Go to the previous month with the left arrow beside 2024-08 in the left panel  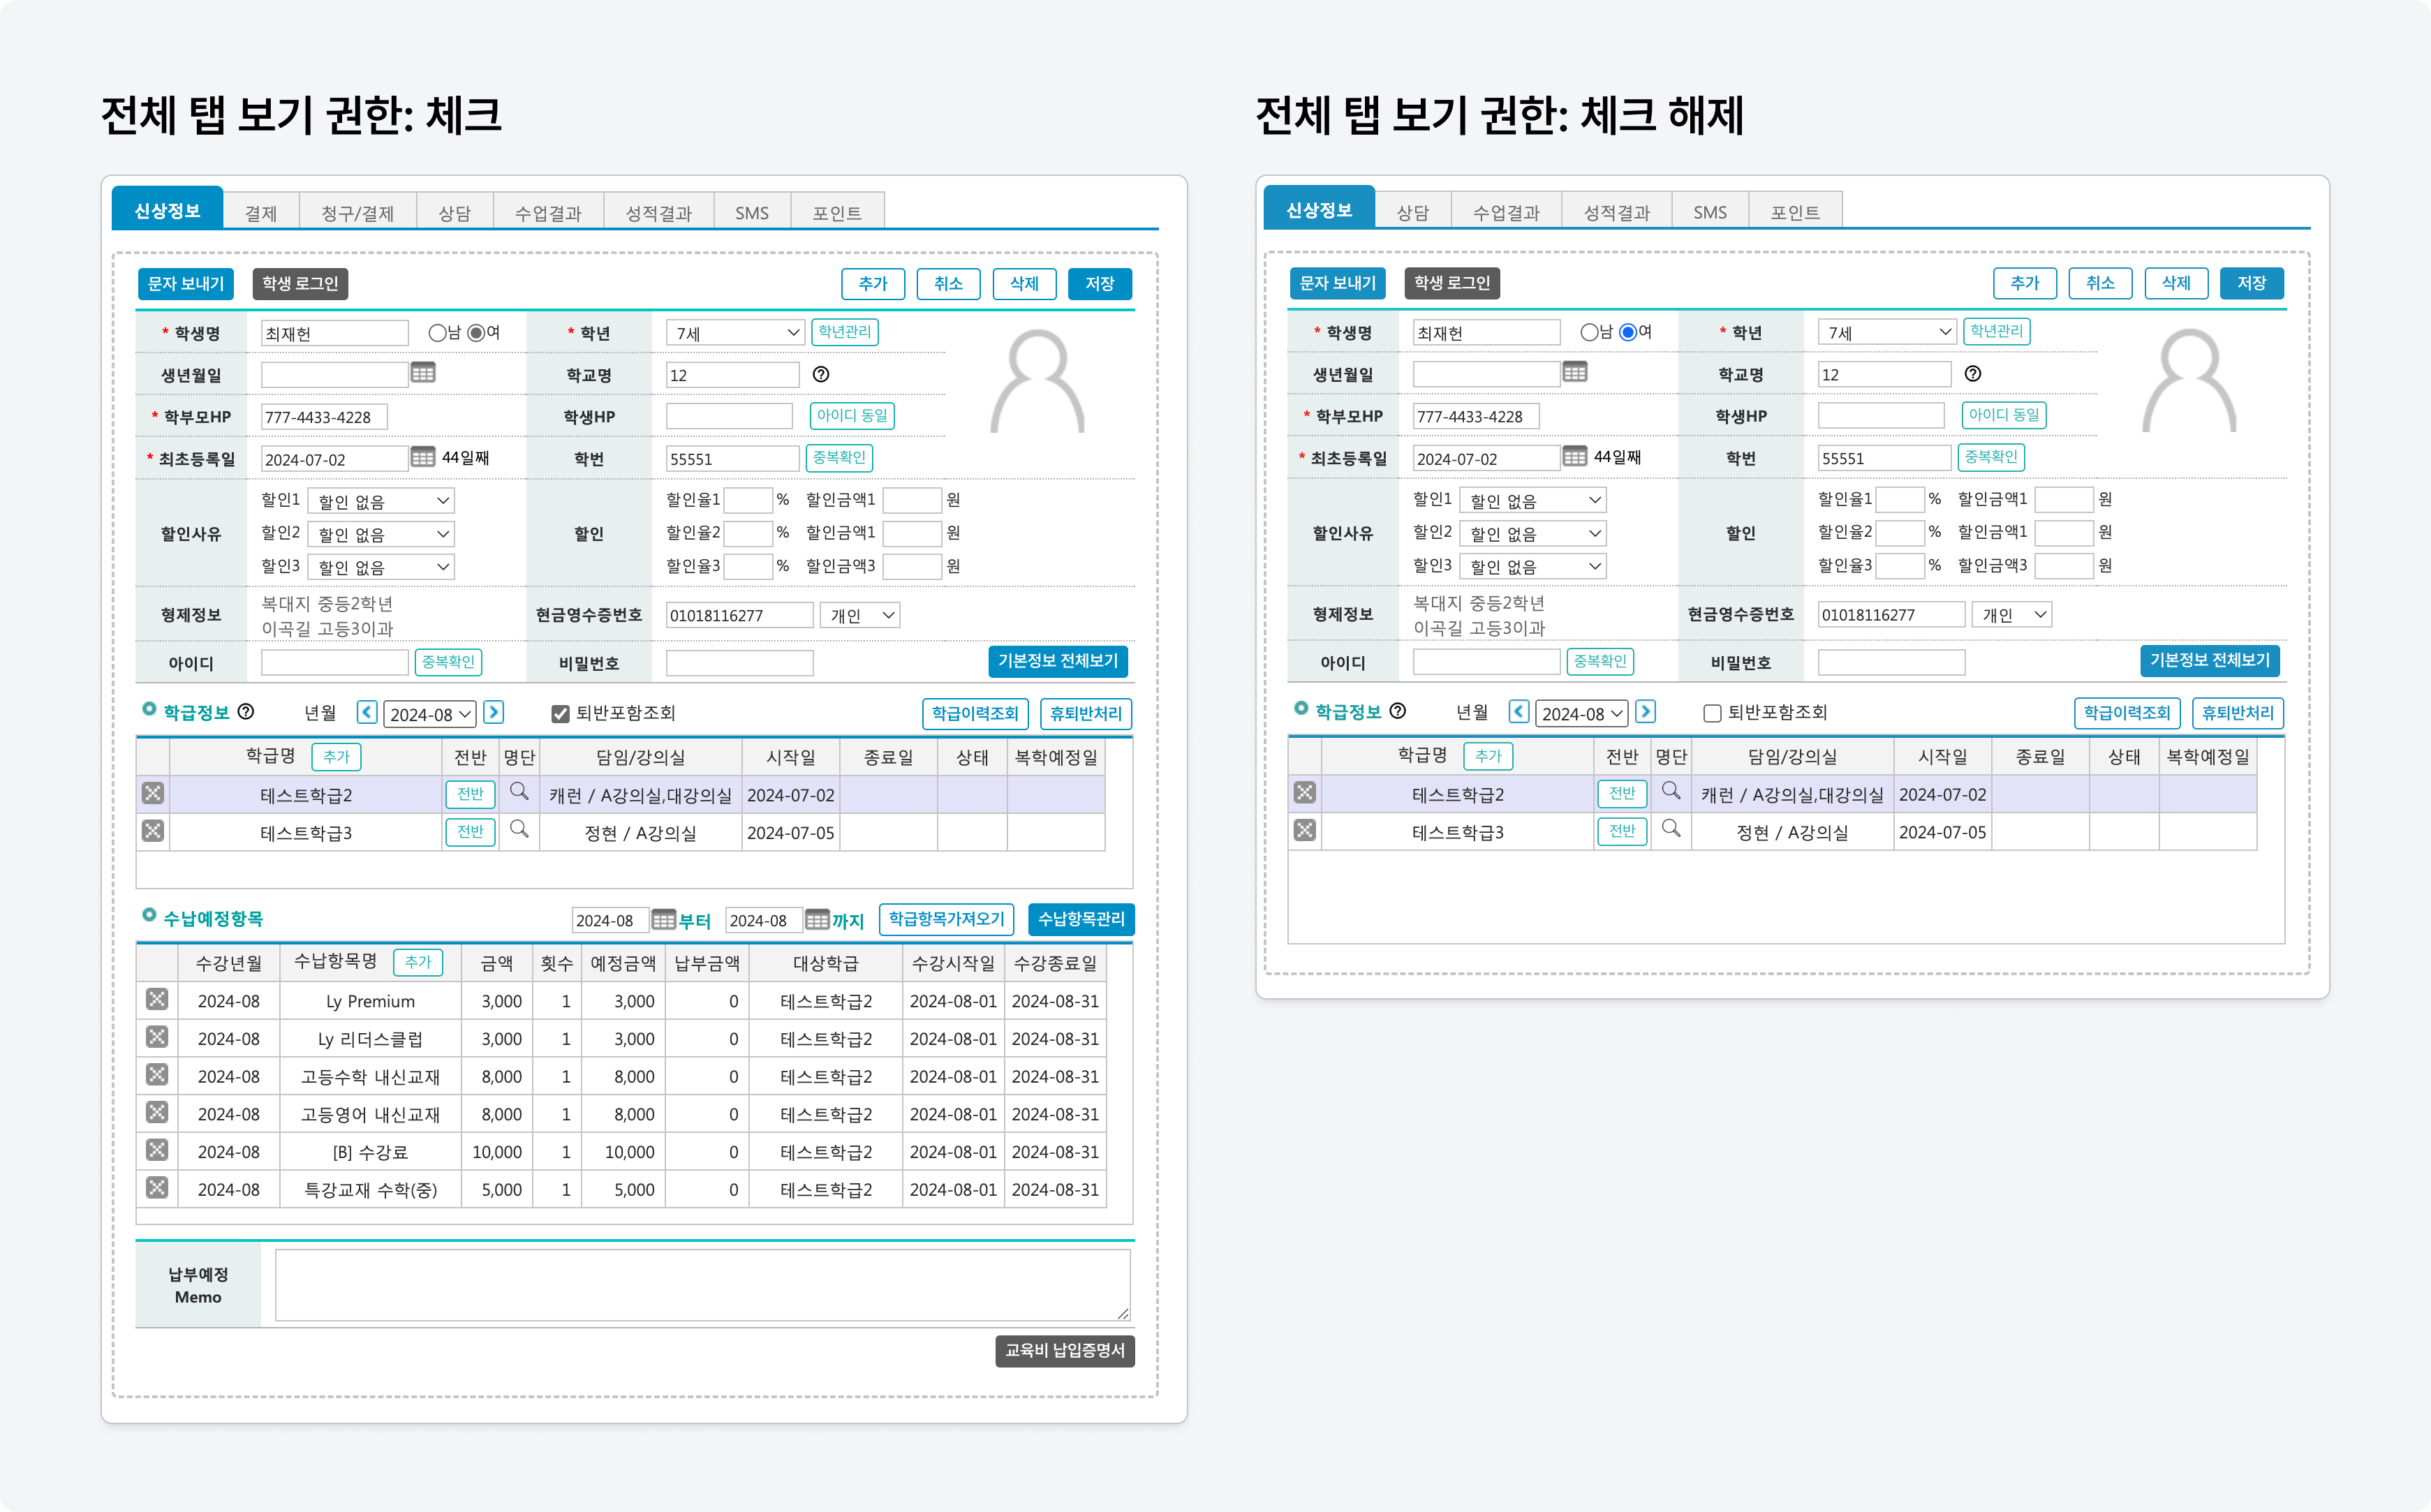pyautogui.click(x=367, y=712)
